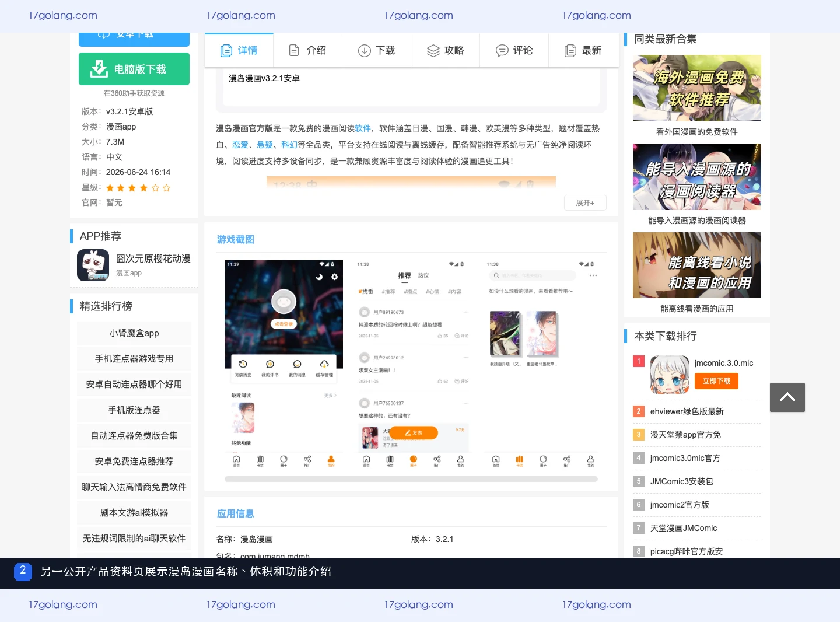Select time value 2026-06-24 16:14
The height and width of the screenshot is (622, 840).
pos(138,172)
